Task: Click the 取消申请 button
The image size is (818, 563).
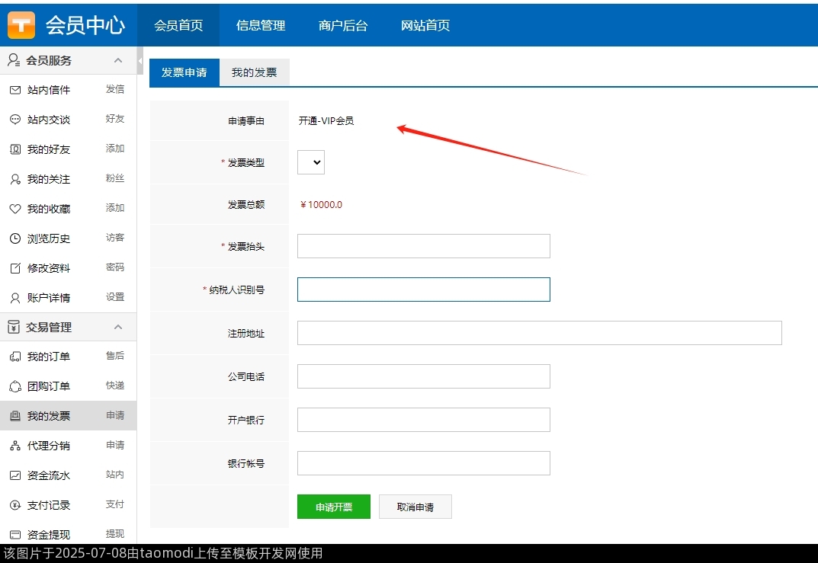Action: point(415,506)
